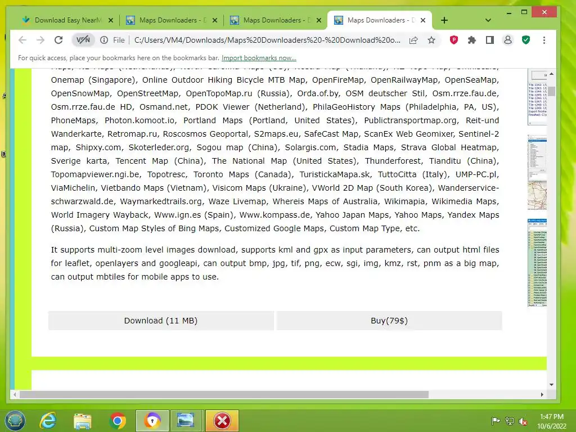576x432 pixels.
Task: Click vertical scrollbar down arrow
Action: click(551, 385)
